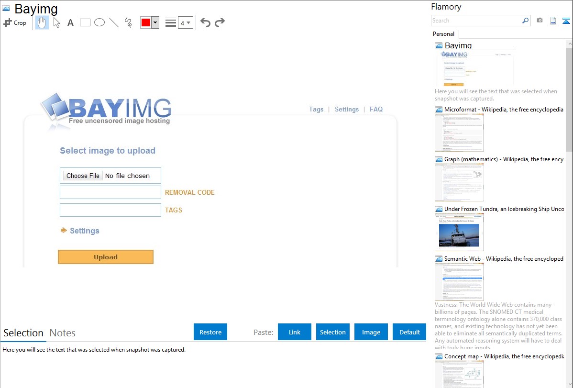Open the Tags link in Bayimg header

(x=316, y=110)
